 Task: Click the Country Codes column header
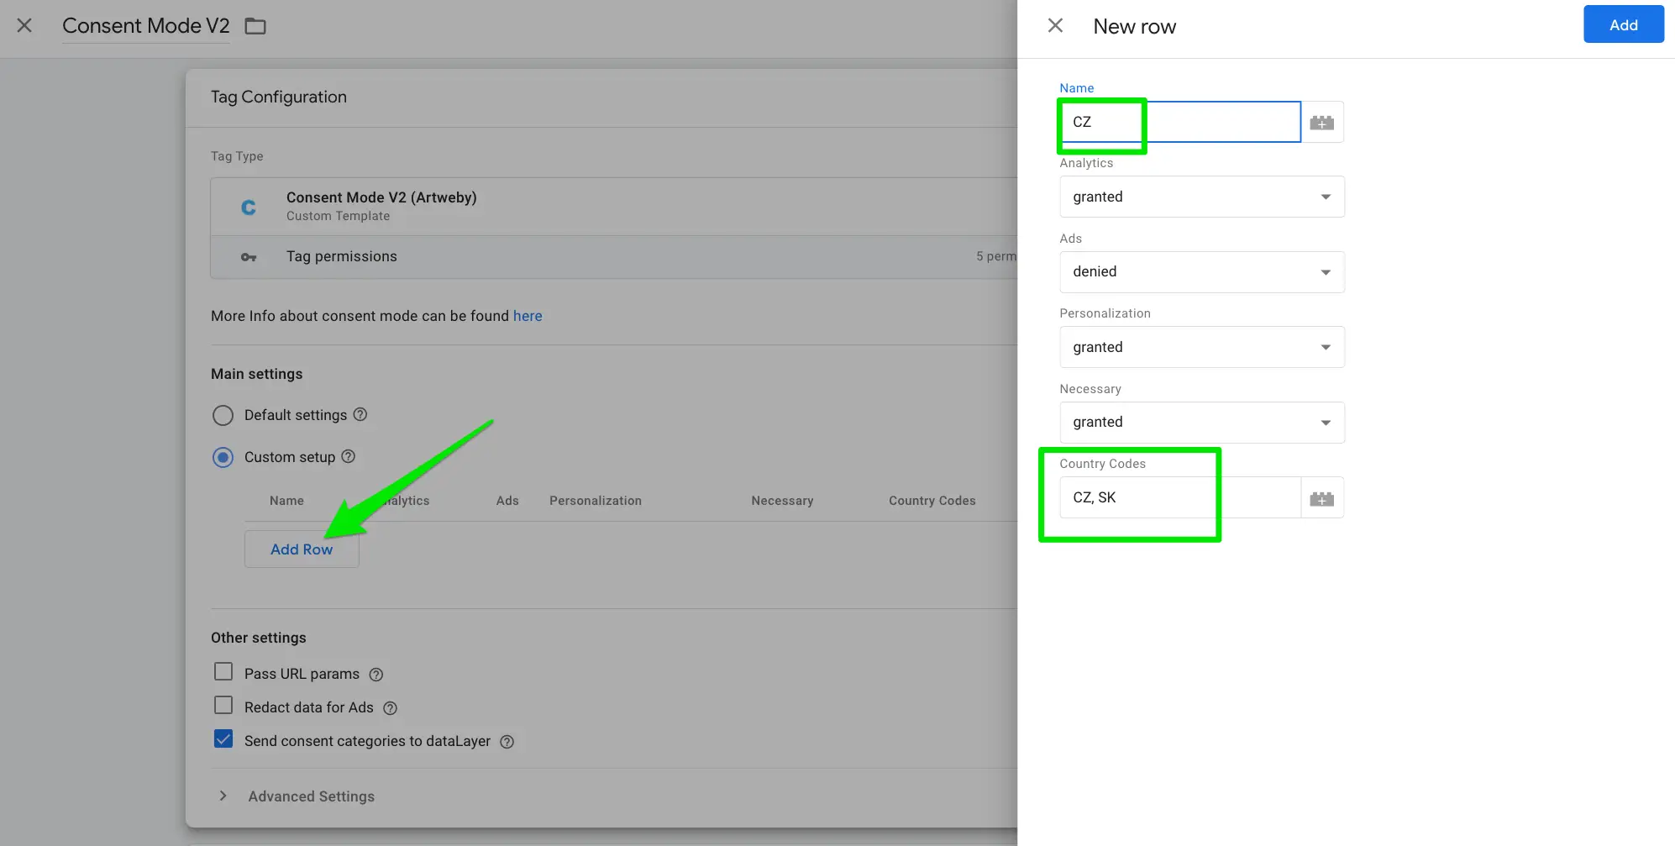pyautogui.click(x=932, y=501)
